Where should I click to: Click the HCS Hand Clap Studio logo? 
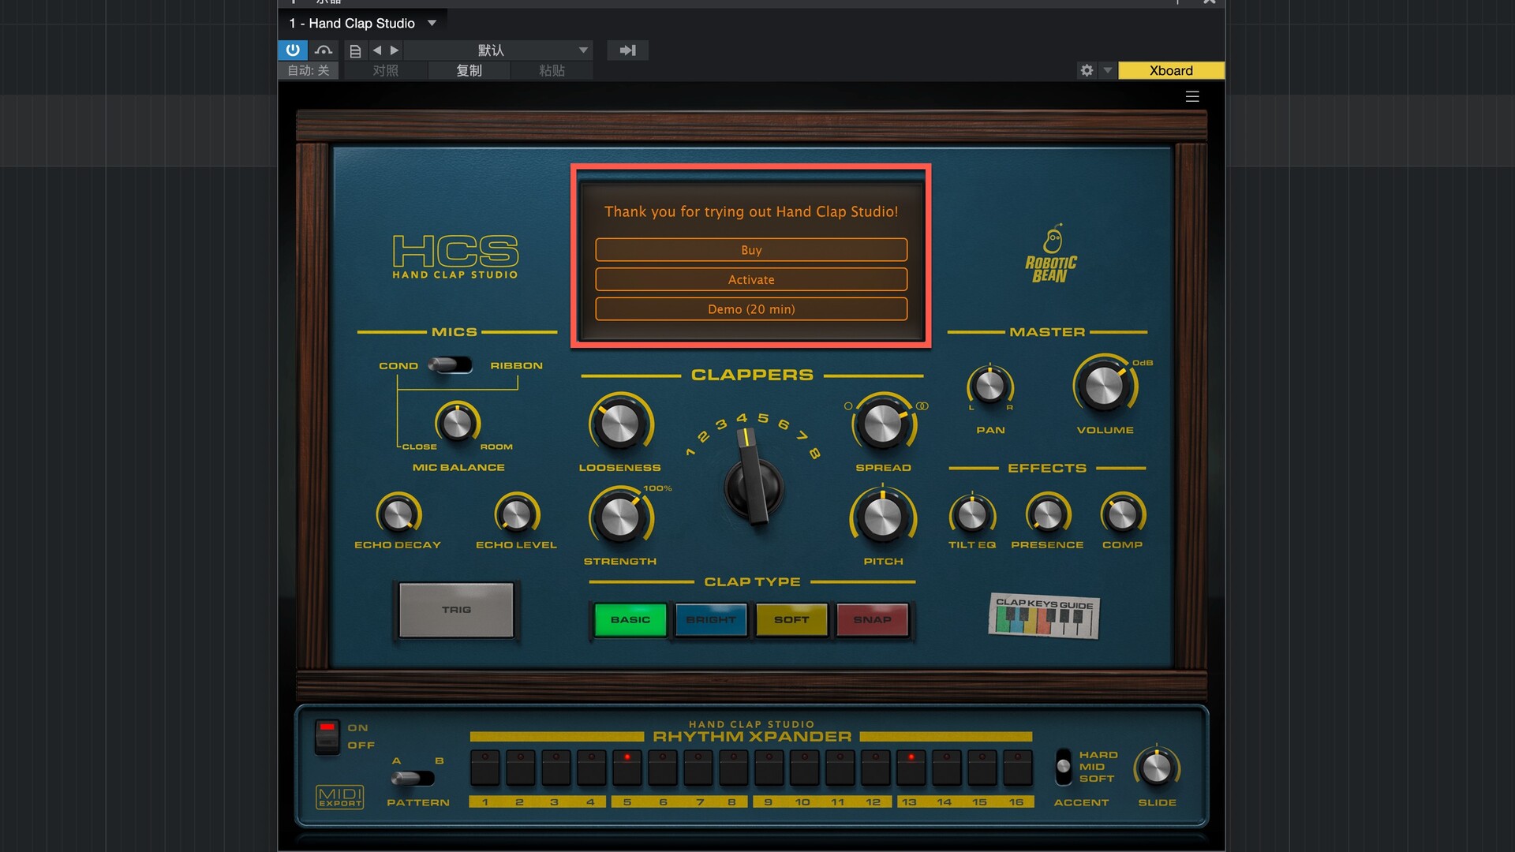coord(455,256)
